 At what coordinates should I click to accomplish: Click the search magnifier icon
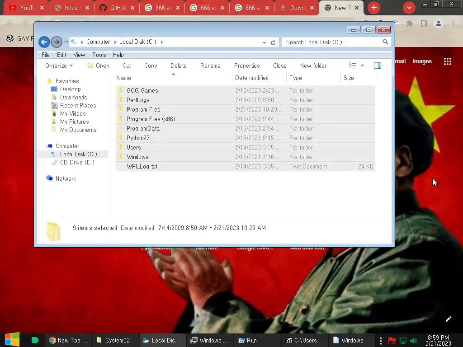point(385,42)
